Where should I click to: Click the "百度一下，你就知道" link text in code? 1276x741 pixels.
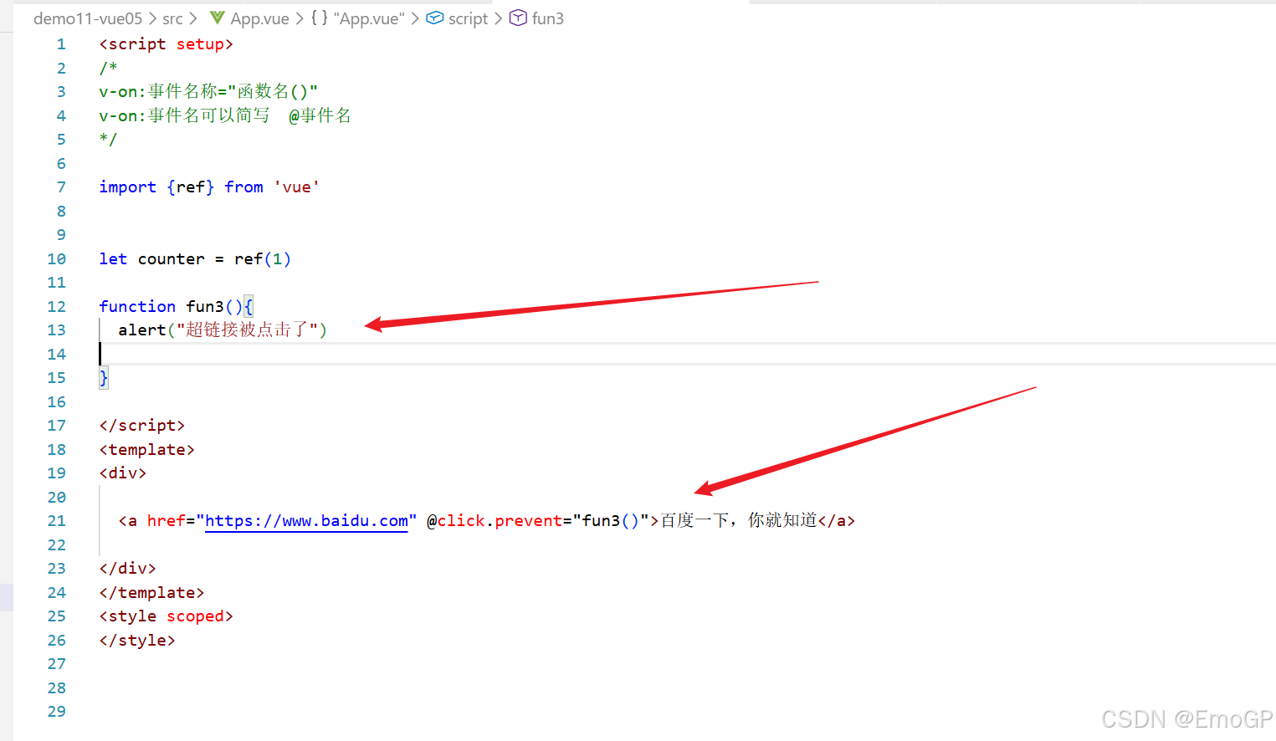739,521
